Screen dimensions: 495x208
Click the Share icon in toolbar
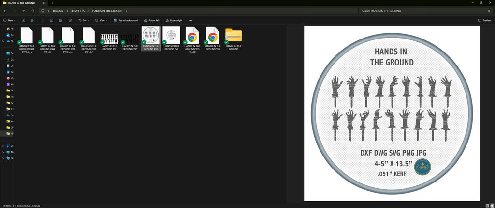point(60,20)
